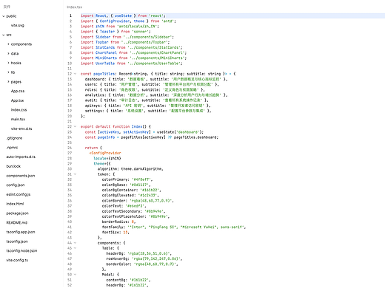Image resolution: width=385 pixels, height=288 pixels.
Task: Open tsconfig.node.json file
Action: pyautogui.click(x=21, y=251)
